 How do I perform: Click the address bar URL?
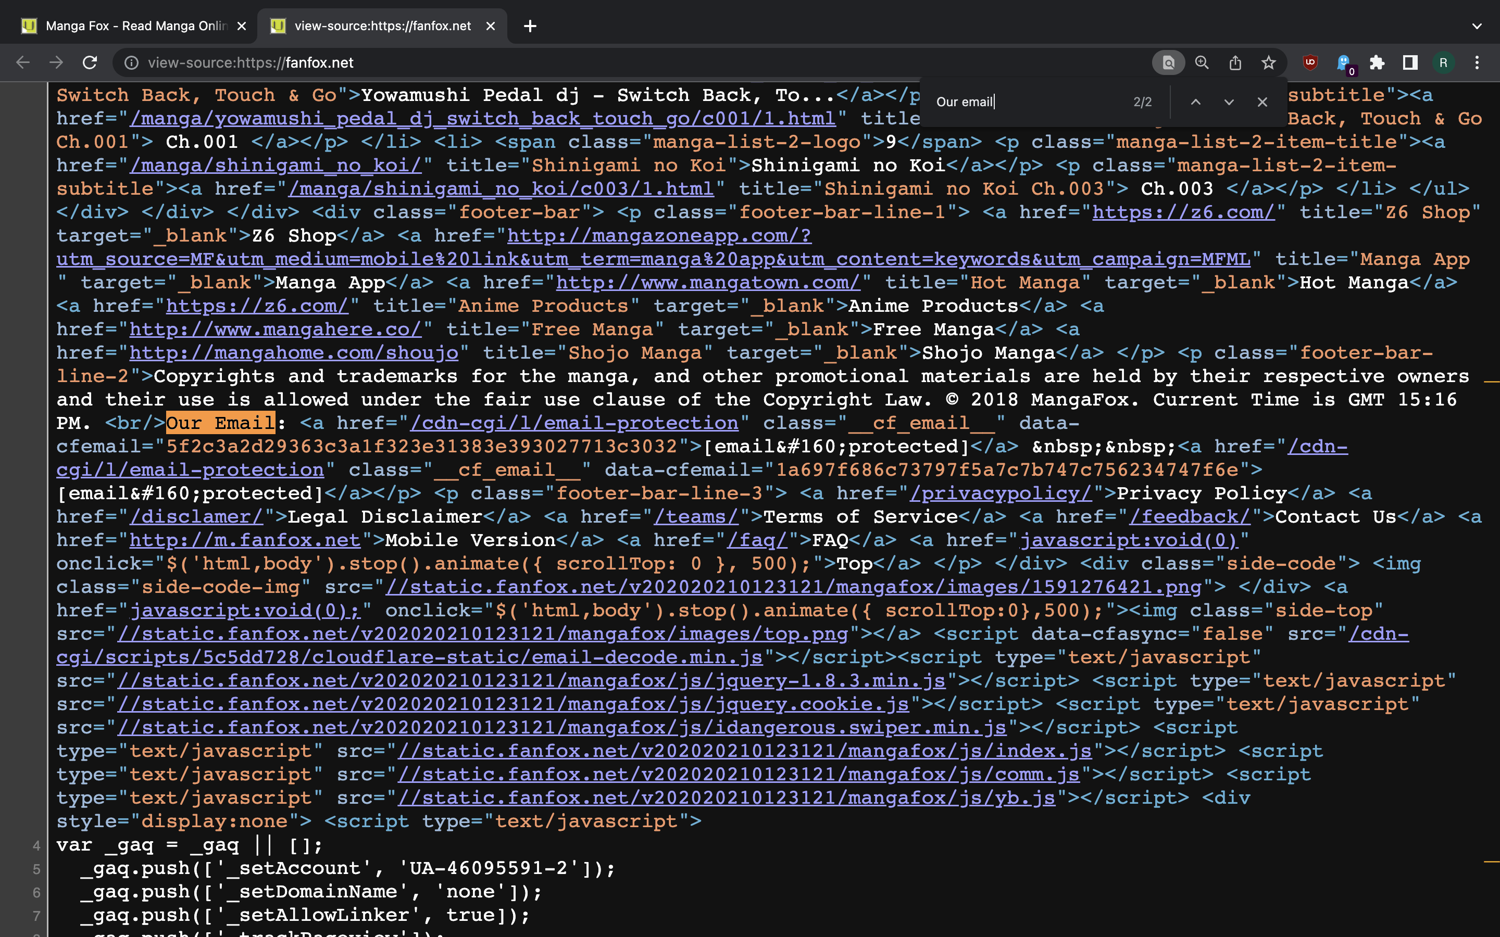click(251, 62)
